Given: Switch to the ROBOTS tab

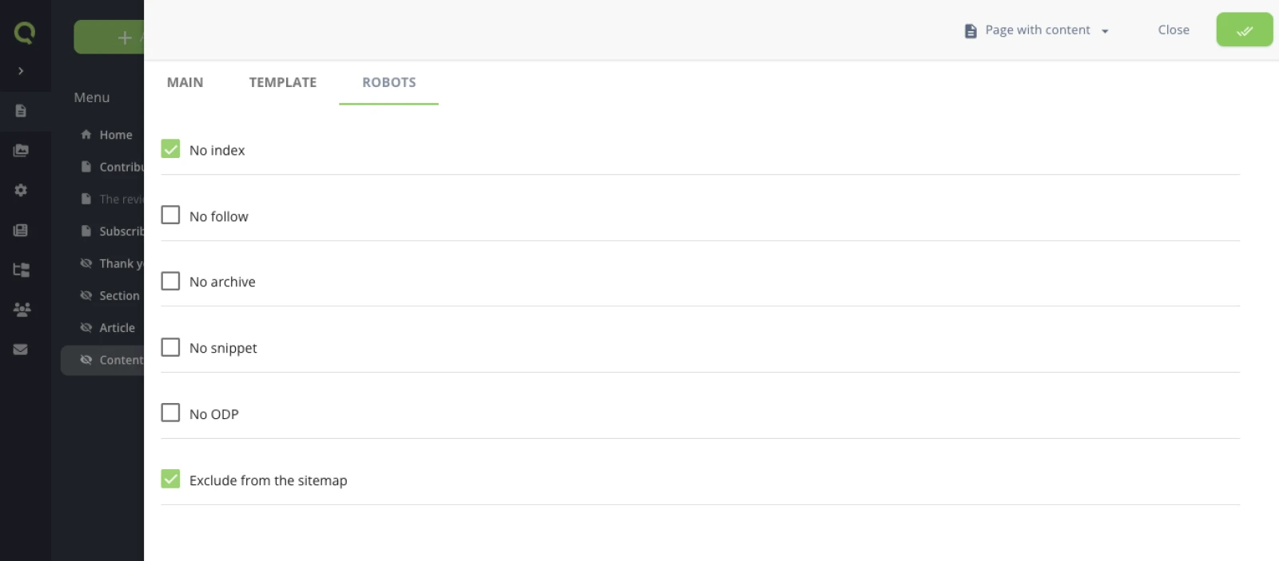Looking at the screenshot, I should [x=389, y=82].
